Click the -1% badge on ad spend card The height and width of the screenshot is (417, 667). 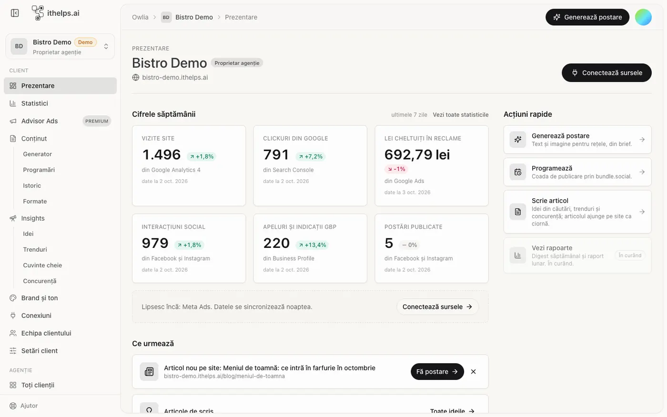click(x=396, y=169)
